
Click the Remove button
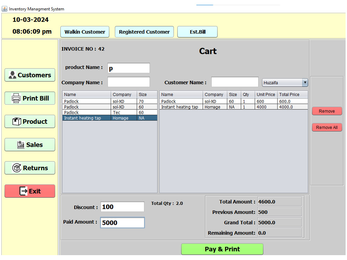pos(327,111)
